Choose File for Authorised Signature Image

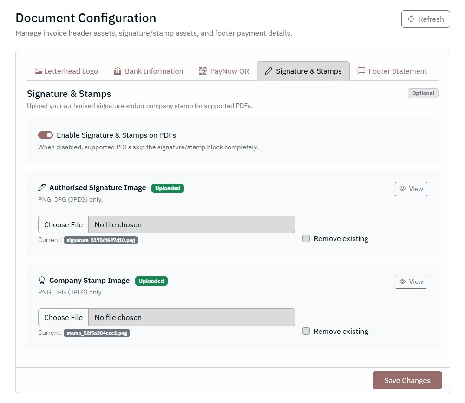click(x=64, y=224)
